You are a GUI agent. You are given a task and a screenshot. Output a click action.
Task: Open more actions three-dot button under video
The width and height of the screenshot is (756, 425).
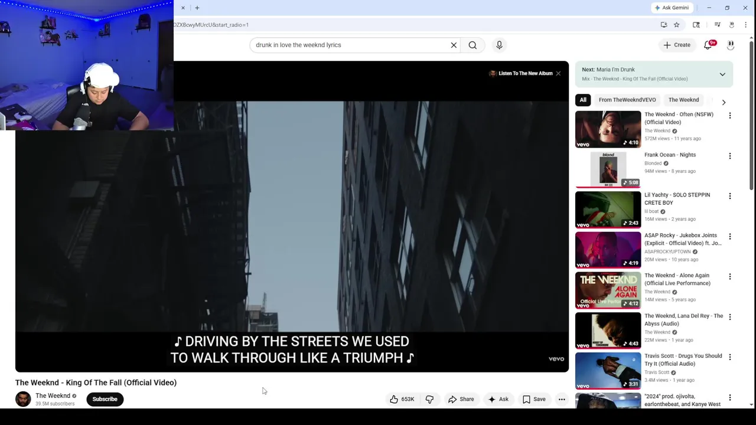tap(562, 399)
